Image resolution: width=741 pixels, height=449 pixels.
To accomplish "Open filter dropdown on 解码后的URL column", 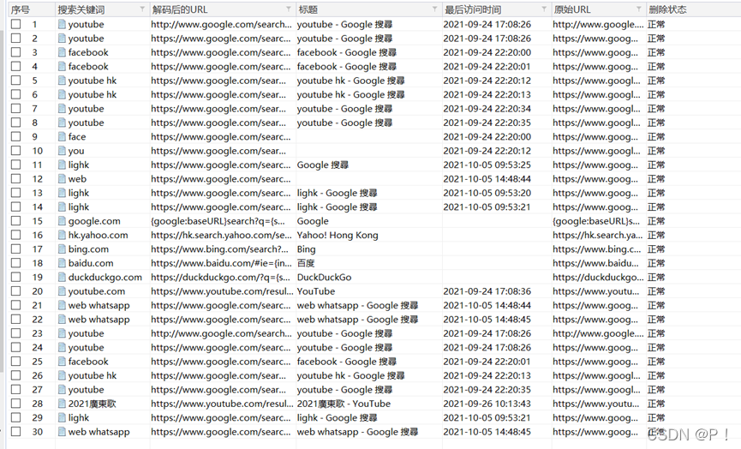I will 289,9.
